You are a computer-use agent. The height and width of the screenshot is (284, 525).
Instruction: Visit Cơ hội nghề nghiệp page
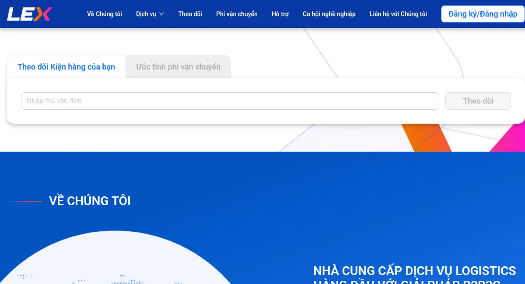pos(329,14)
